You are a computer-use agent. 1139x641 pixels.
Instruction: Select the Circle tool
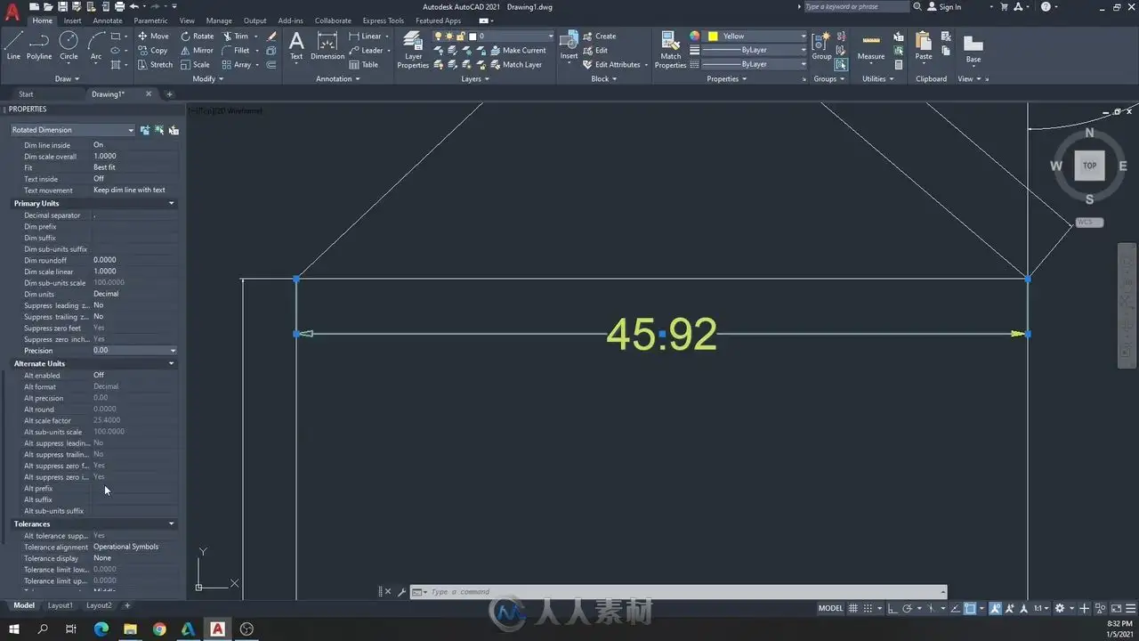tap(69, 46)
